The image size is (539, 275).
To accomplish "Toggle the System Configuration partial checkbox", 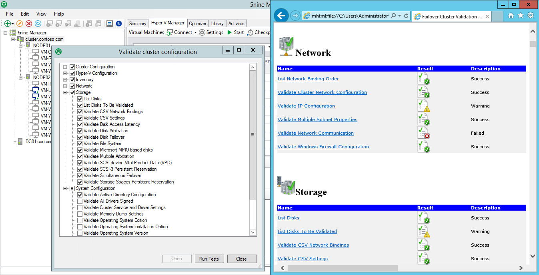I will [72, 188].
